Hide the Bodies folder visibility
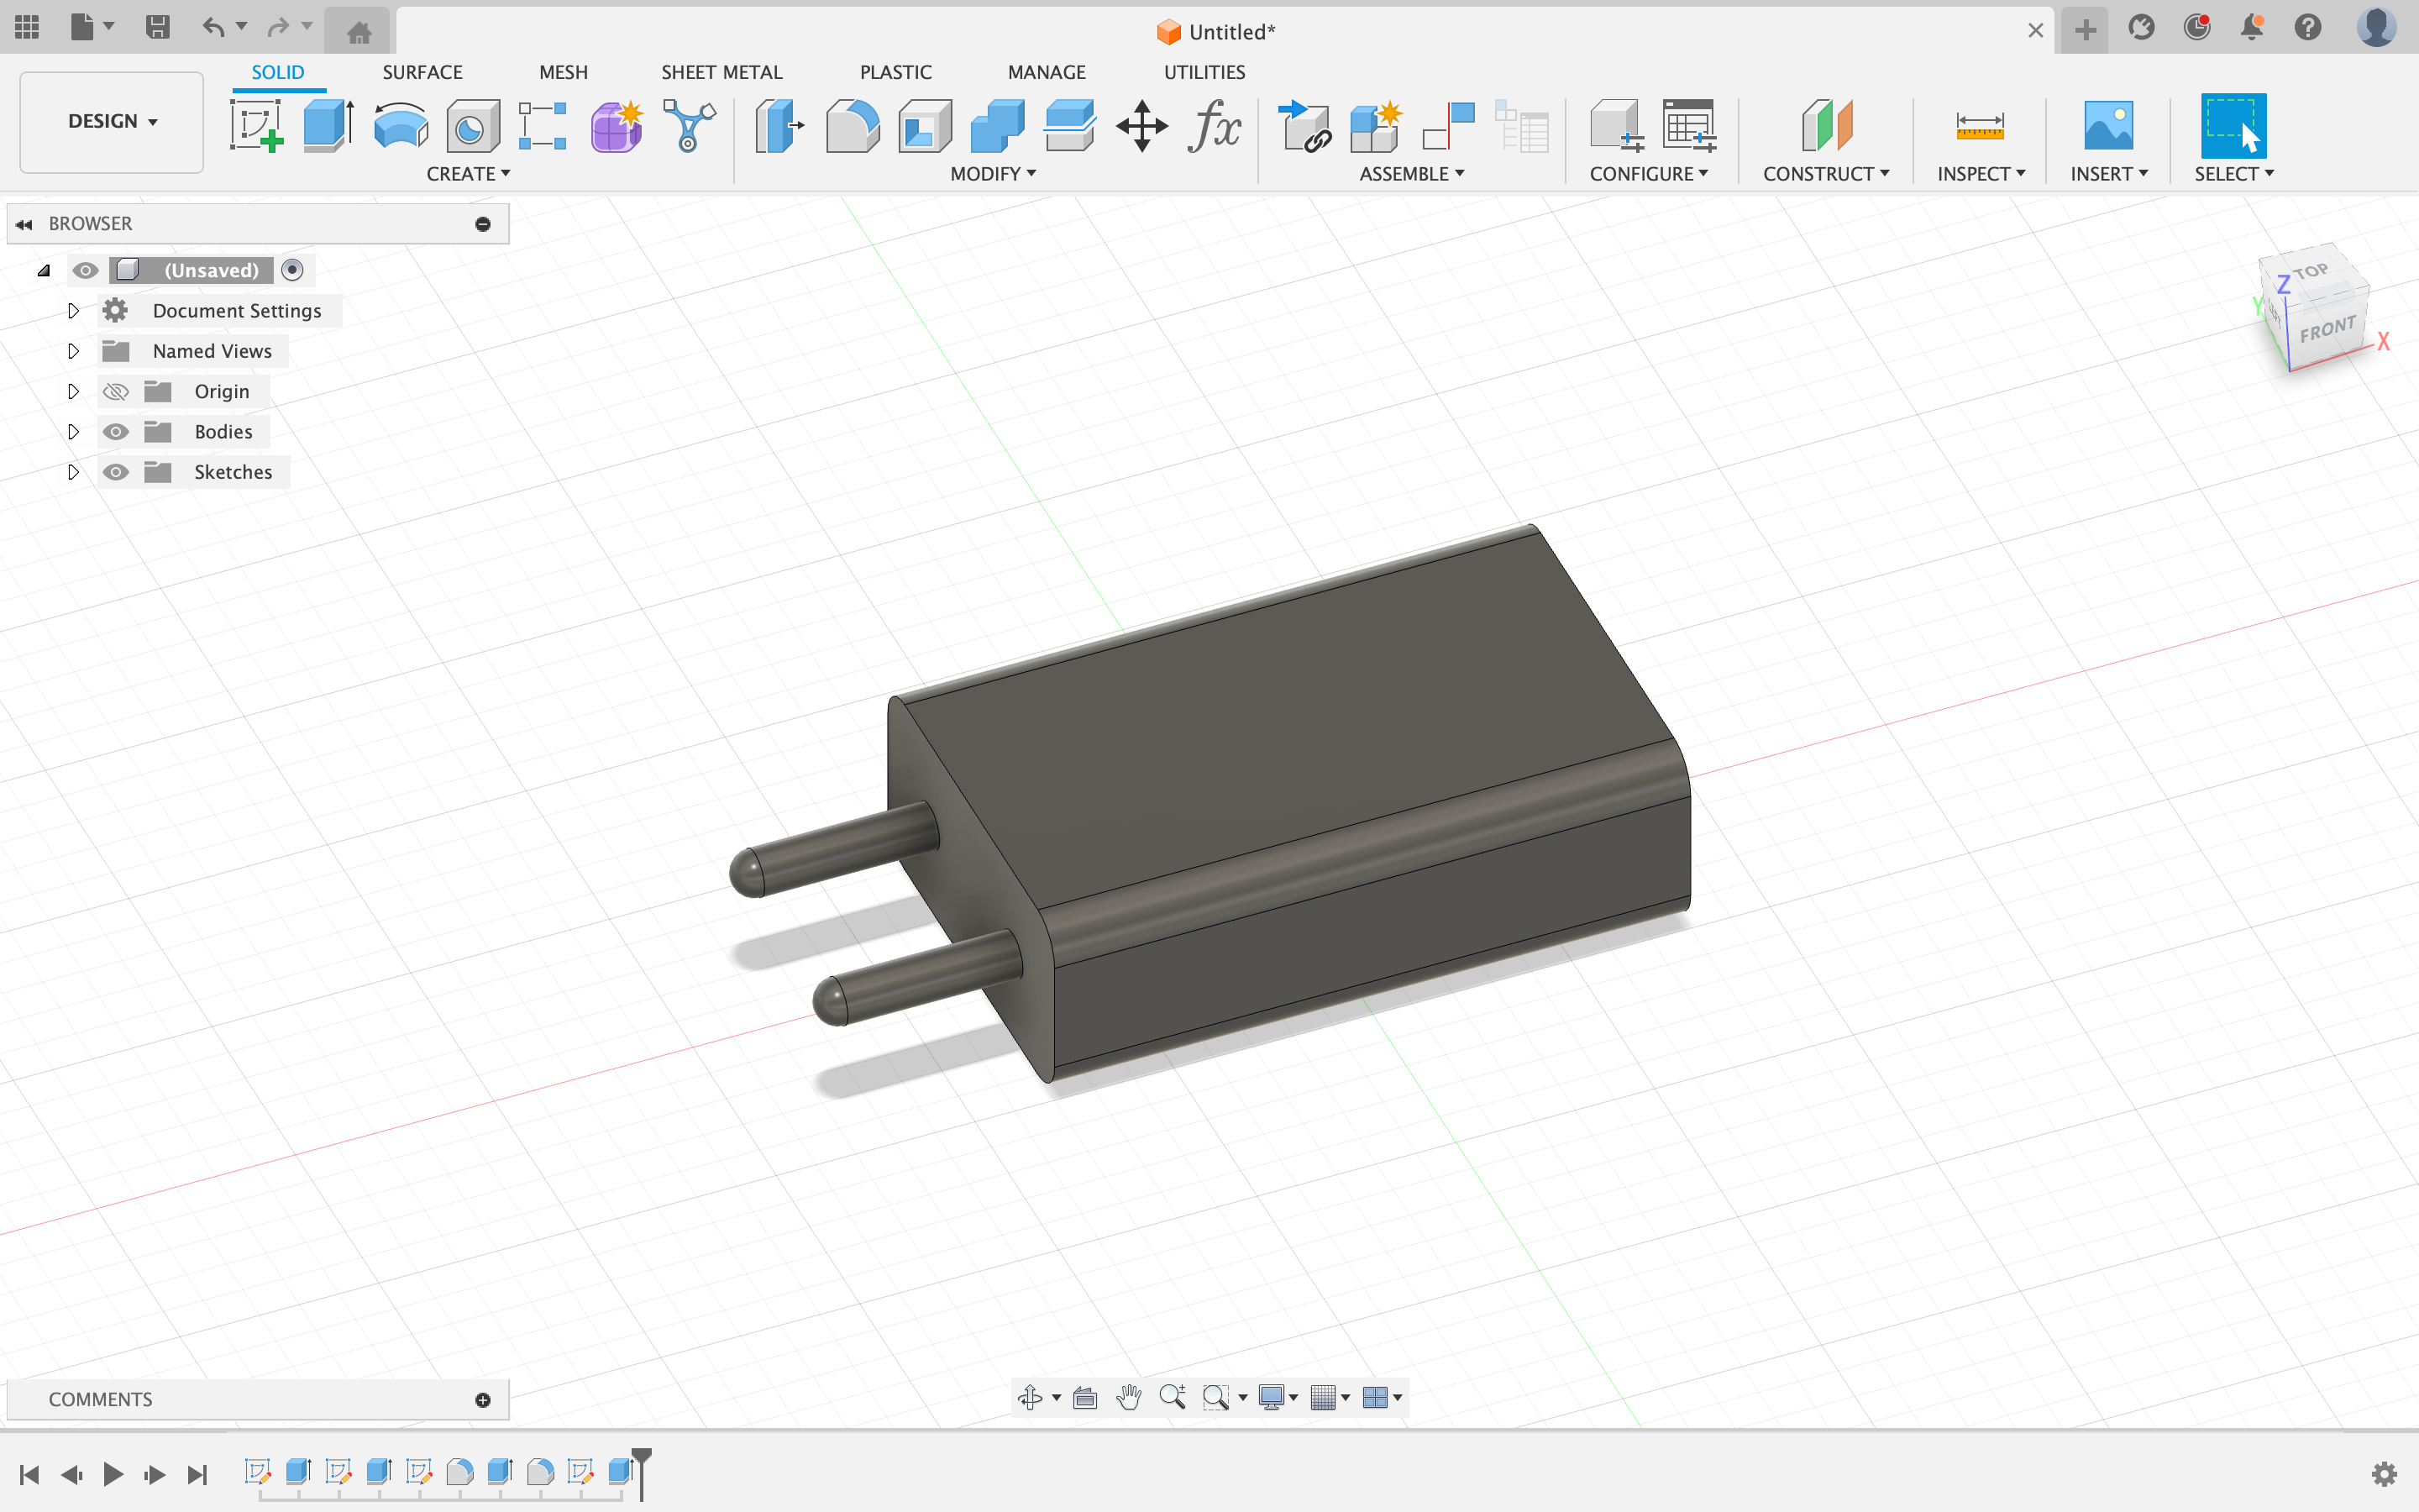The height and width of the screenshot is (1512, 2419). pyautogui.click(x=116, y=432)
